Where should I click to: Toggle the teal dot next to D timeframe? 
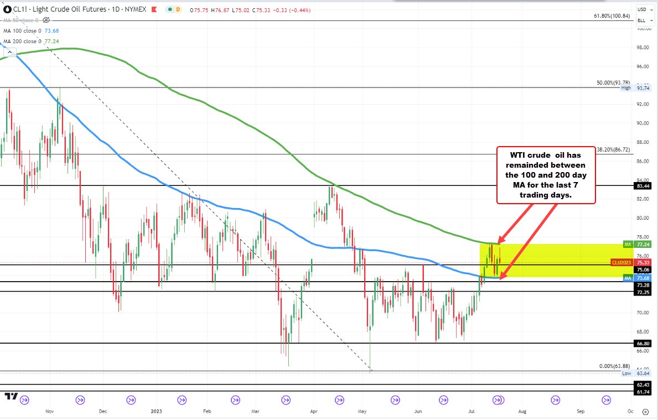pyautogui.click(x=169, y=9)
